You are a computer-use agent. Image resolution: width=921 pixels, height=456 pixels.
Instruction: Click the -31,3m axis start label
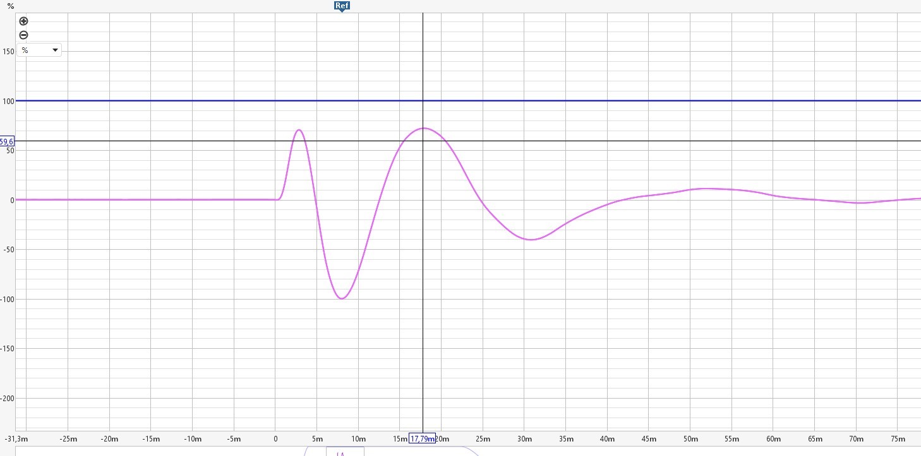tap(16, 439)
